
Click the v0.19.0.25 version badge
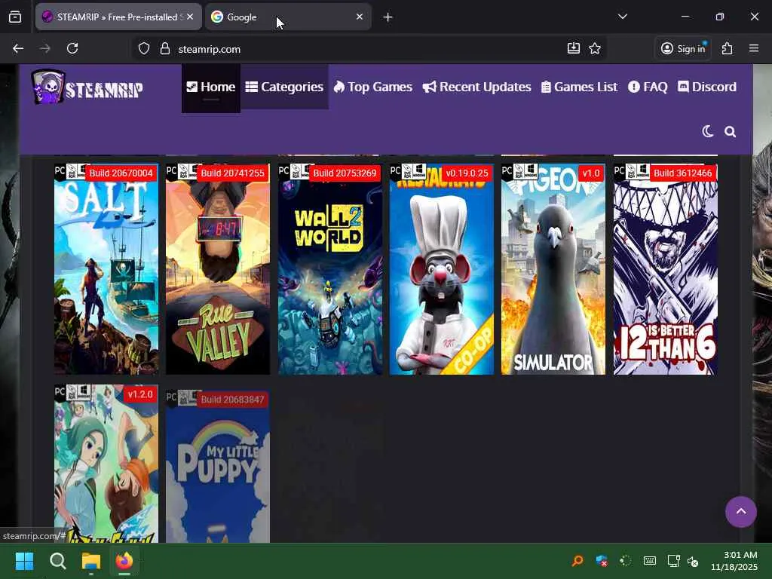click(467, 173)
